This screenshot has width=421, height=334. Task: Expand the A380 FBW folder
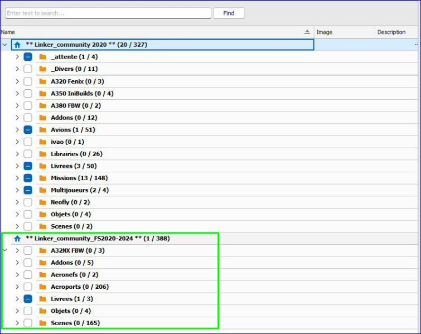[17, 105]
